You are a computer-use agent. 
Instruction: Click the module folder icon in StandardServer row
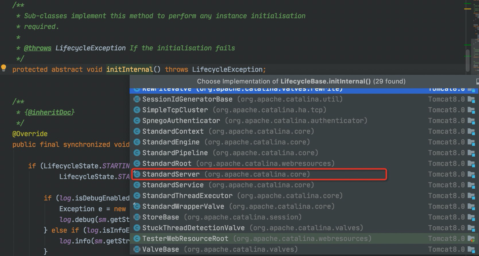pyautogui.click(x=471, y=175)
